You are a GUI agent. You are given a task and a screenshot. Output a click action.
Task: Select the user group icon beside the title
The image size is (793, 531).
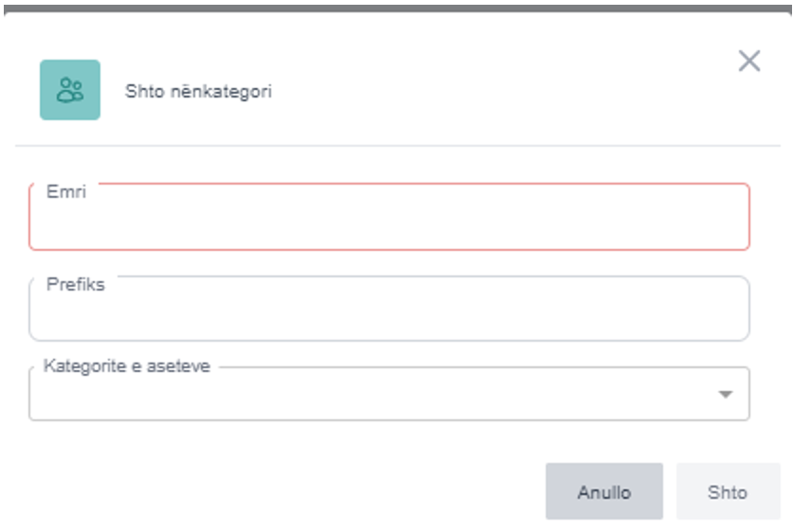click(69, 90)
